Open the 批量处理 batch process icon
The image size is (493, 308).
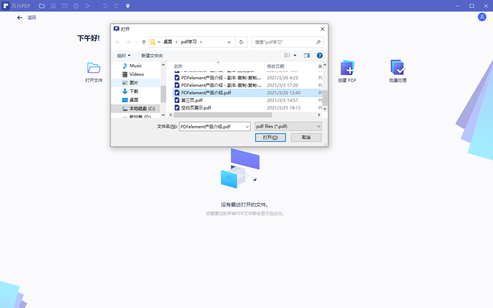pos(397,68)
